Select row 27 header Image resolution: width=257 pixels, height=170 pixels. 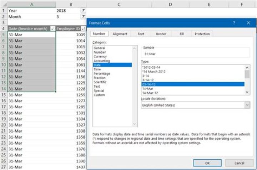[x=4, y=167]
